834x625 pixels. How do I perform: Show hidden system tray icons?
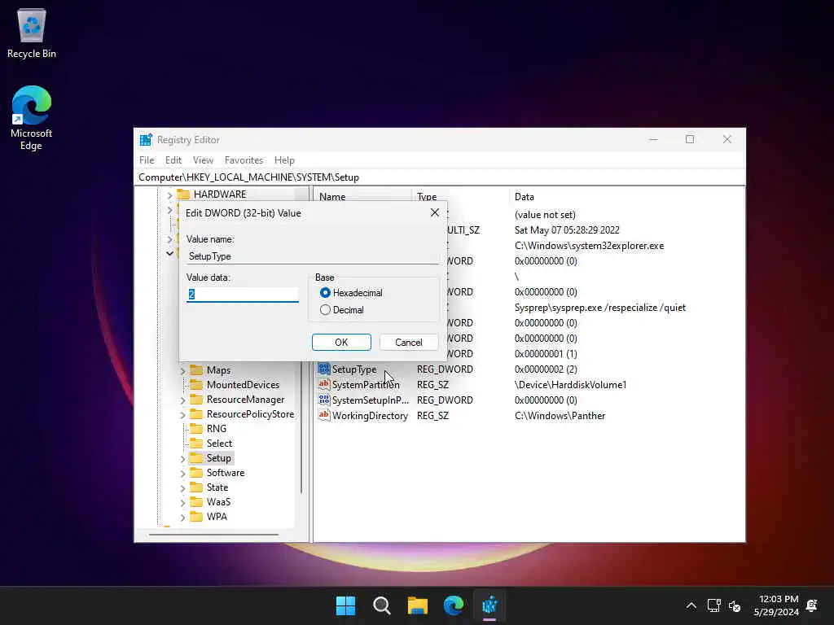(x=691, y=605)
